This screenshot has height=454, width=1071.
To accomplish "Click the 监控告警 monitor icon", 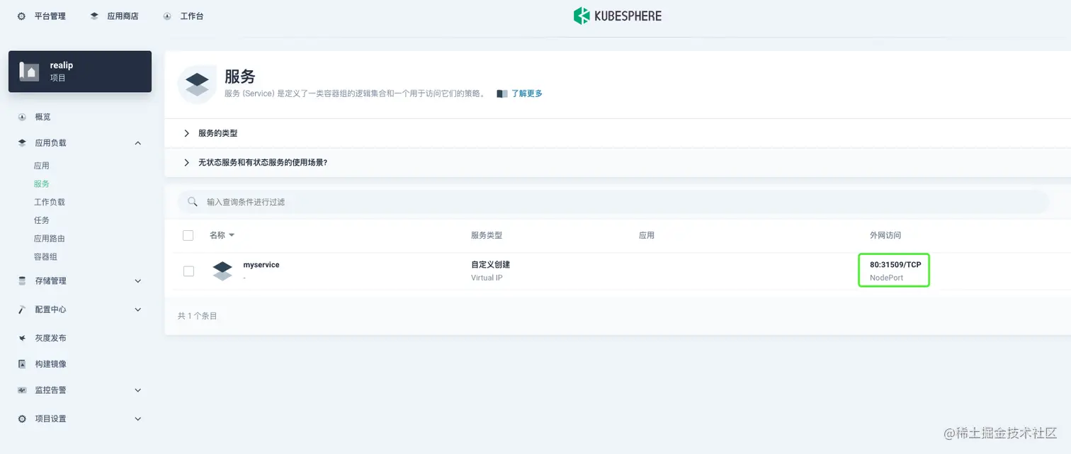I will 22,390.
